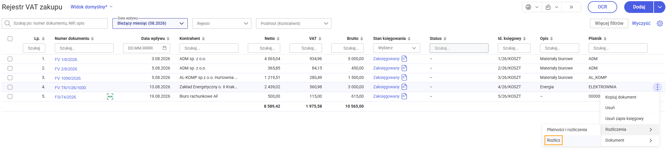The width and height of the screenshot is (666, 149).
Task: Open the booking entry icon for FV 2/8/2026
Action: tap(404, 68)
